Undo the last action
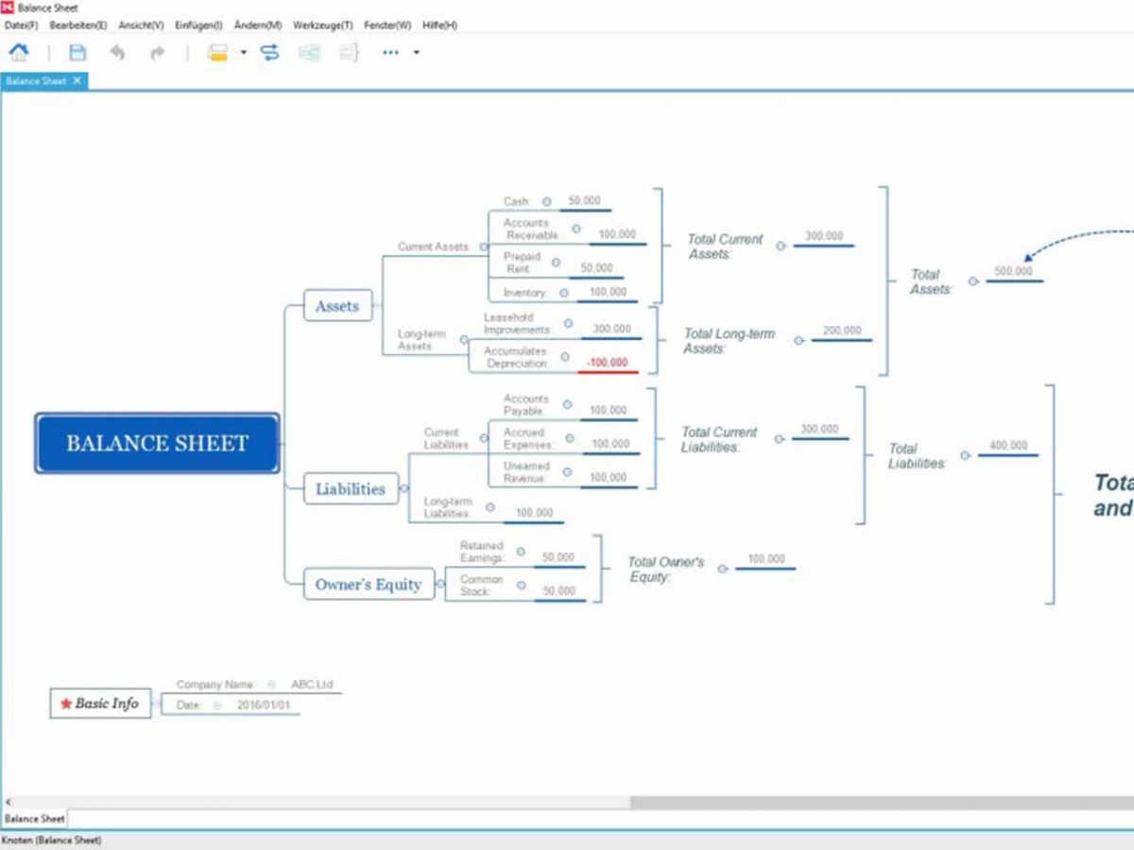 click(x=117, y=53)
